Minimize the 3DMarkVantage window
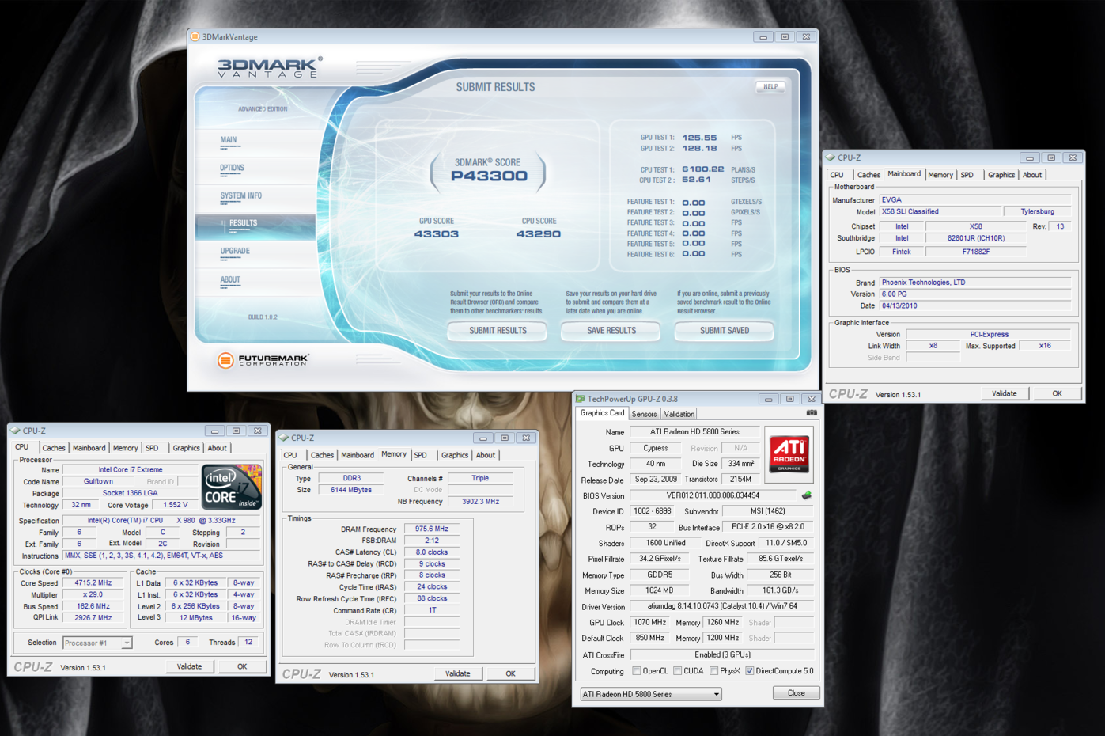 (x=763, y=36)
